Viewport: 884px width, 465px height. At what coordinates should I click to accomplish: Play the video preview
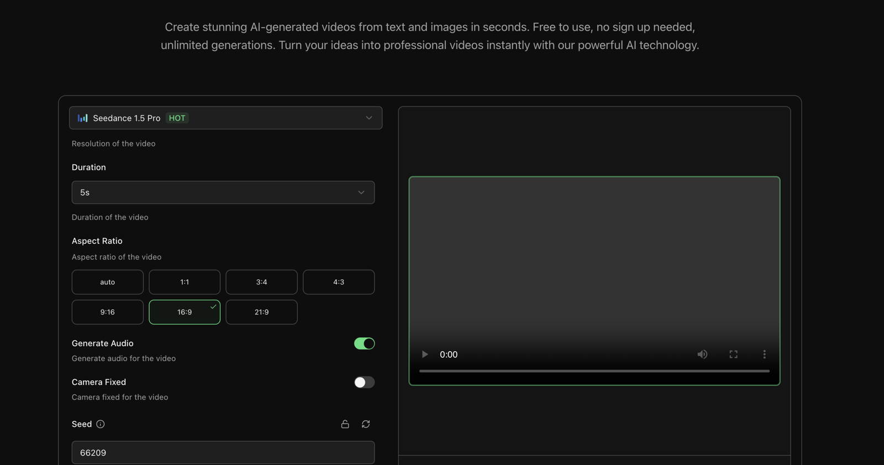coord(425,354)
